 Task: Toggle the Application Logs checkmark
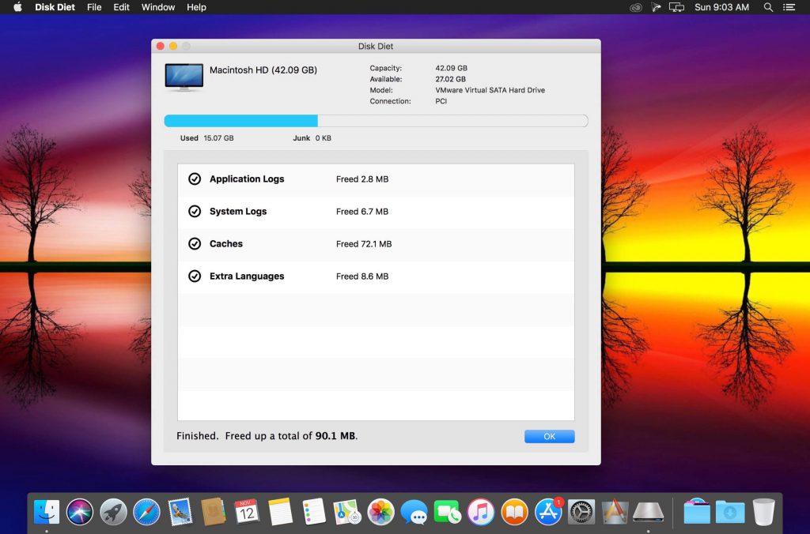click(195, 179)
